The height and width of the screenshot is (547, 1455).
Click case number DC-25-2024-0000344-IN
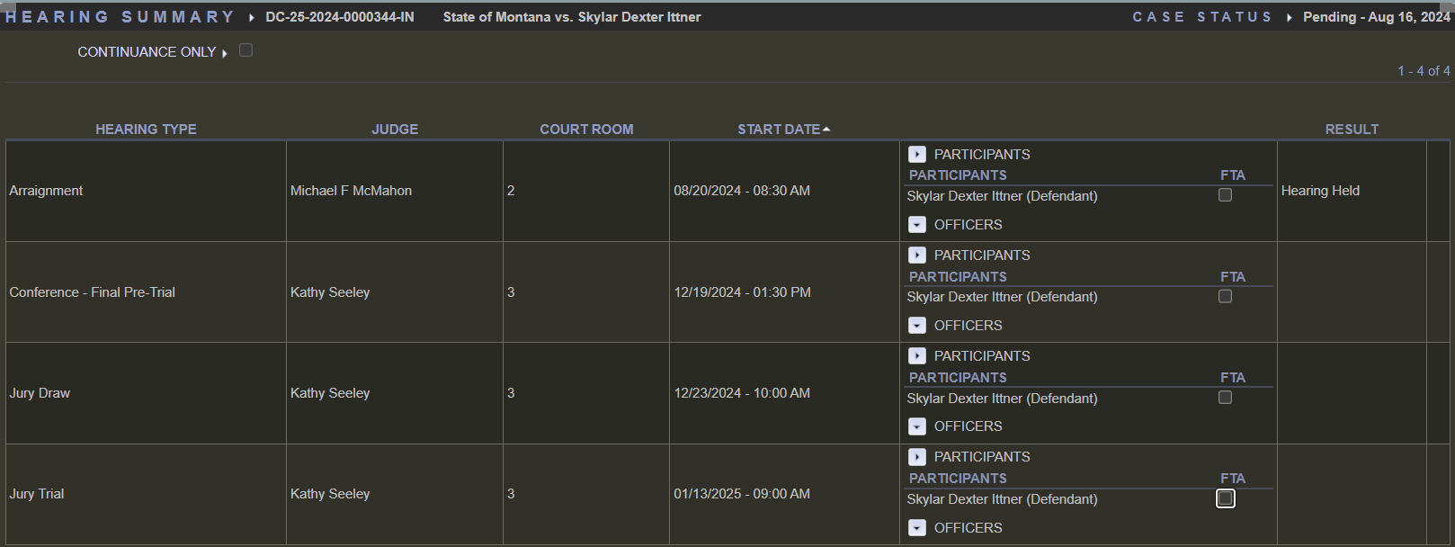coord(340,17)
